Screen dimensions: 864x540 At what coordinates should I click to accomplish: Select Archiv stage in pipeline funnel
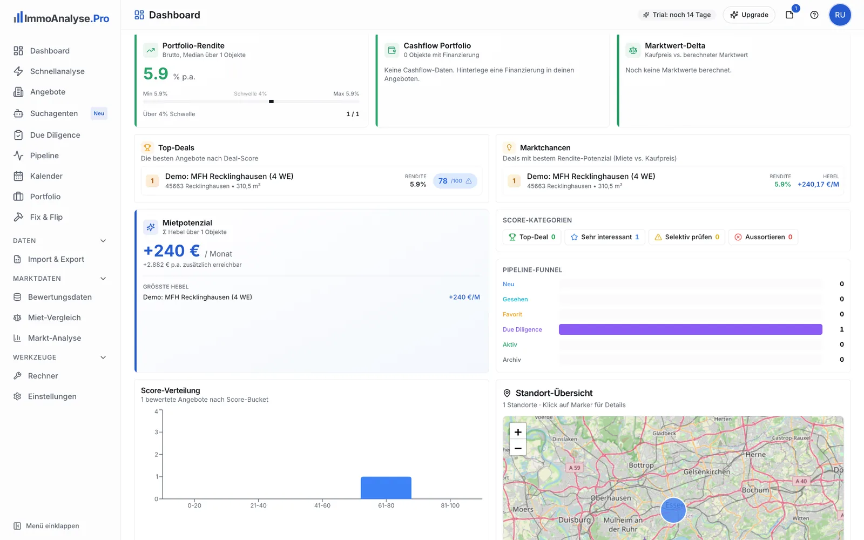point(512,360)
